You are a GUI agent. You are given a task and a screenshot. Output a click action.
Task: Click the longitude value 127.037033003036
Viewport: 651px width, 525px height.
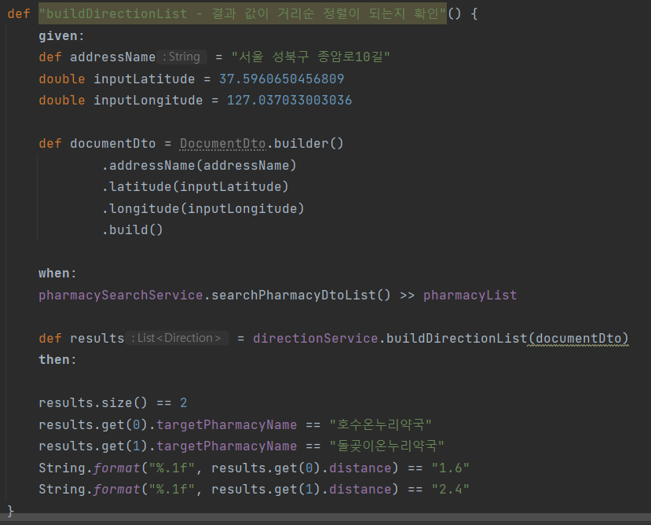tap(290, 100)
